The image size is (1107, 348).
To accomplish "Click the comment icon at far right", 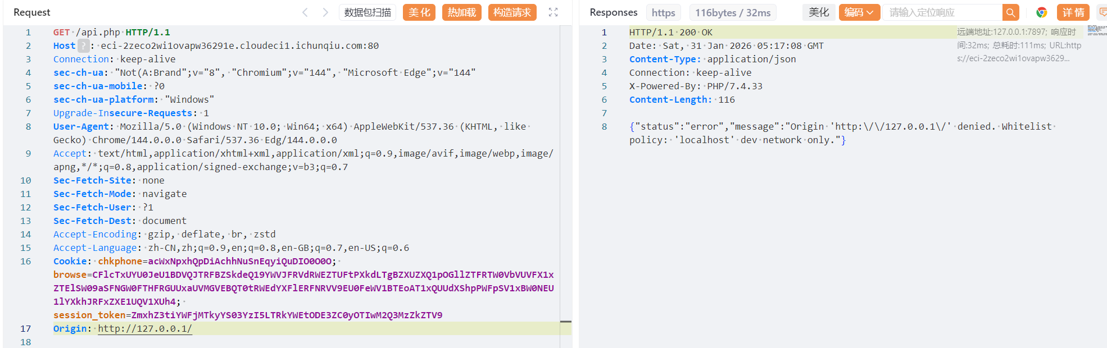I will click(x=1102, y=12).
